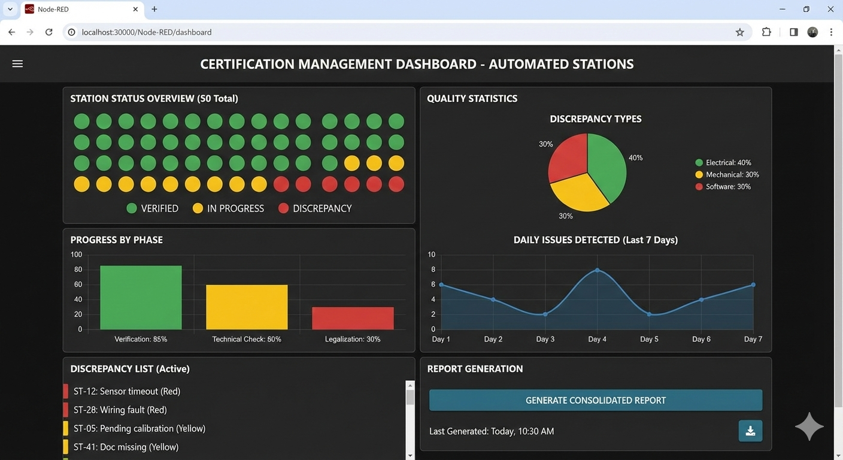
Task: Click red color marker beside ST-28
Action: (x=66, y=410)
